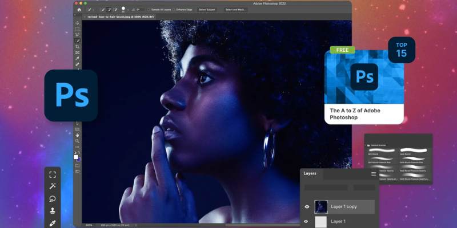Collapse the General Brushes folder
This screenshot has width=457, height=228.
pyautogui.click(x=366, y=145)
